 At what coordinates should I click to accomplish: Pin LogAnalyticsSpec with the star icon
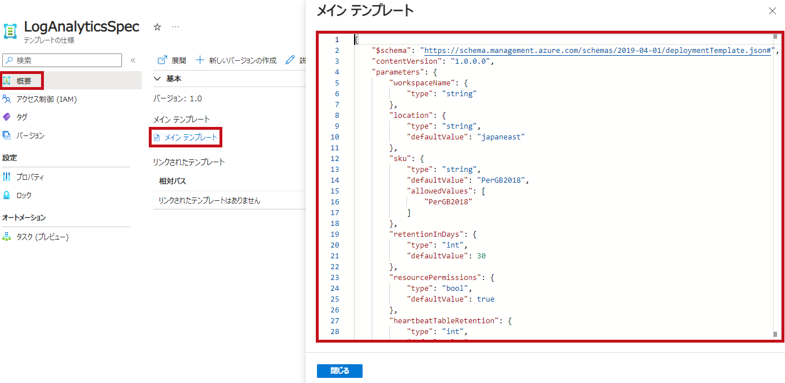157,27
